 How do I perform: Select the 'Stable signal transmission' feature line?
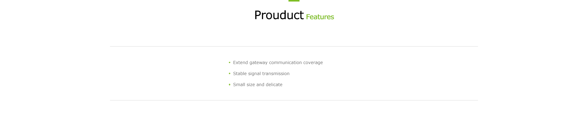click(x=261, y=74)
